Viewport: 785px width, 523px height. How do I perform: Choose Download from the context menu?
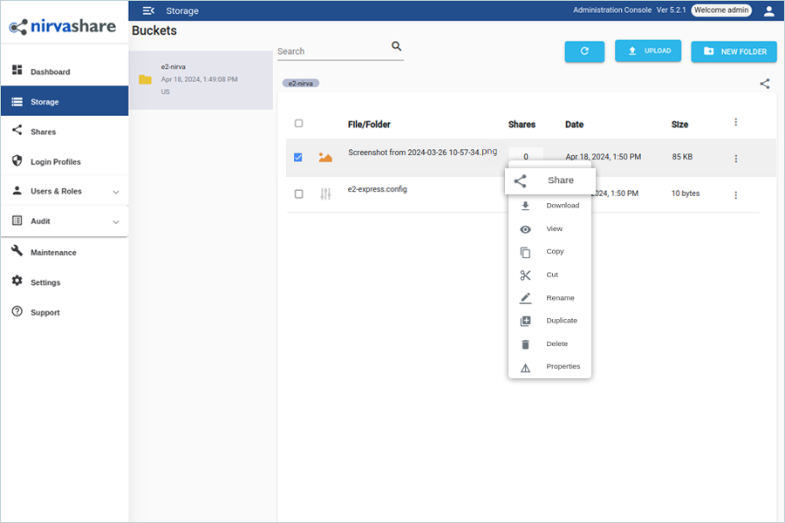tap(549, 205)
